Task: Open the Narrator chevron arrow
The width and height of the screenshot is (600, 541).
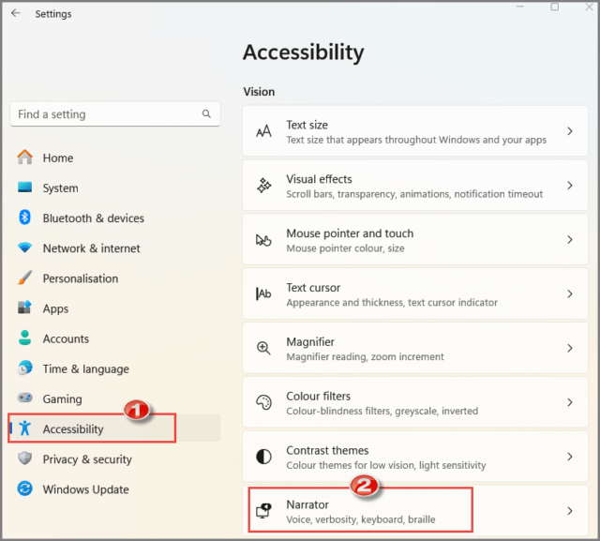Action: point(570,511)
